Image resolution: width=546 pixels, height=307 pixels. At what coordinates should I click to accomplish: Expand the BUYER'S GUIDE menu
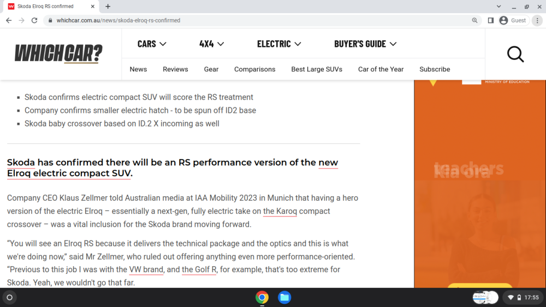pos(365,44)
